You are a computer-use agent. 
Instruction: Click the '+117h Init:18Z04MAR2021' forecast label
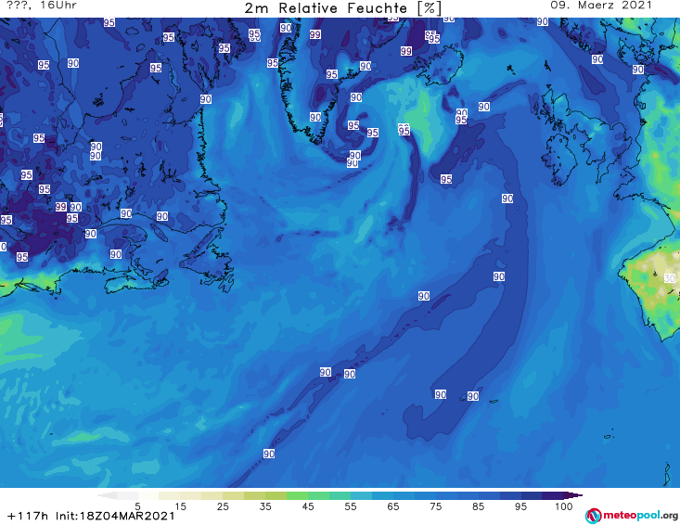point(91,516)
